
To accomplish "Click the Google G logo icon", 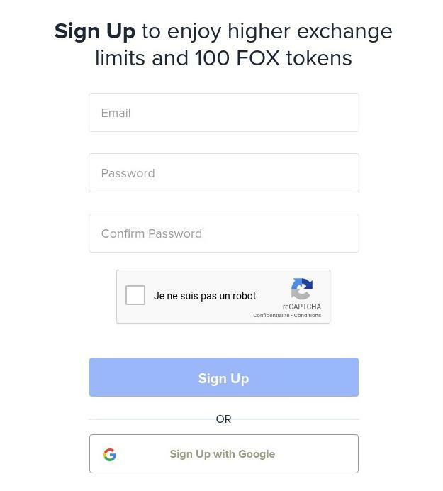I will pos(110,455).
